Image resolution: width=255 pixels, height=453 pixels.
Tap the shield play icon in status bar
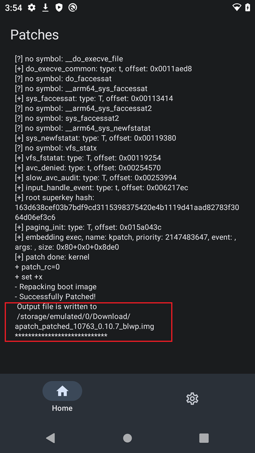(x=59, y=8)
